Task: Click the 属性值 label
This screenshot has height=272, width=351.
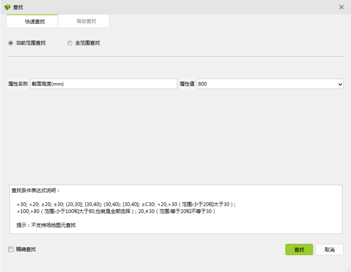Action: tap(187, 84)
